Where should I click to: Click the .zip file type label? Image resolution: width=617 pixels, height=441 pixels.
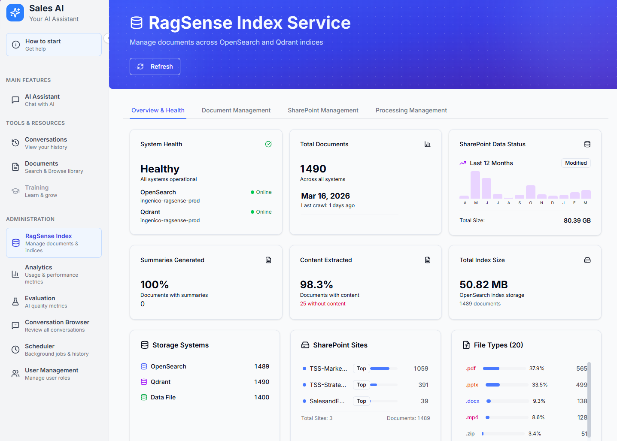point(470,434)
